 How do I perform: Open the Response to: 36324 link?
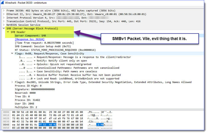[x=30, y=39]
